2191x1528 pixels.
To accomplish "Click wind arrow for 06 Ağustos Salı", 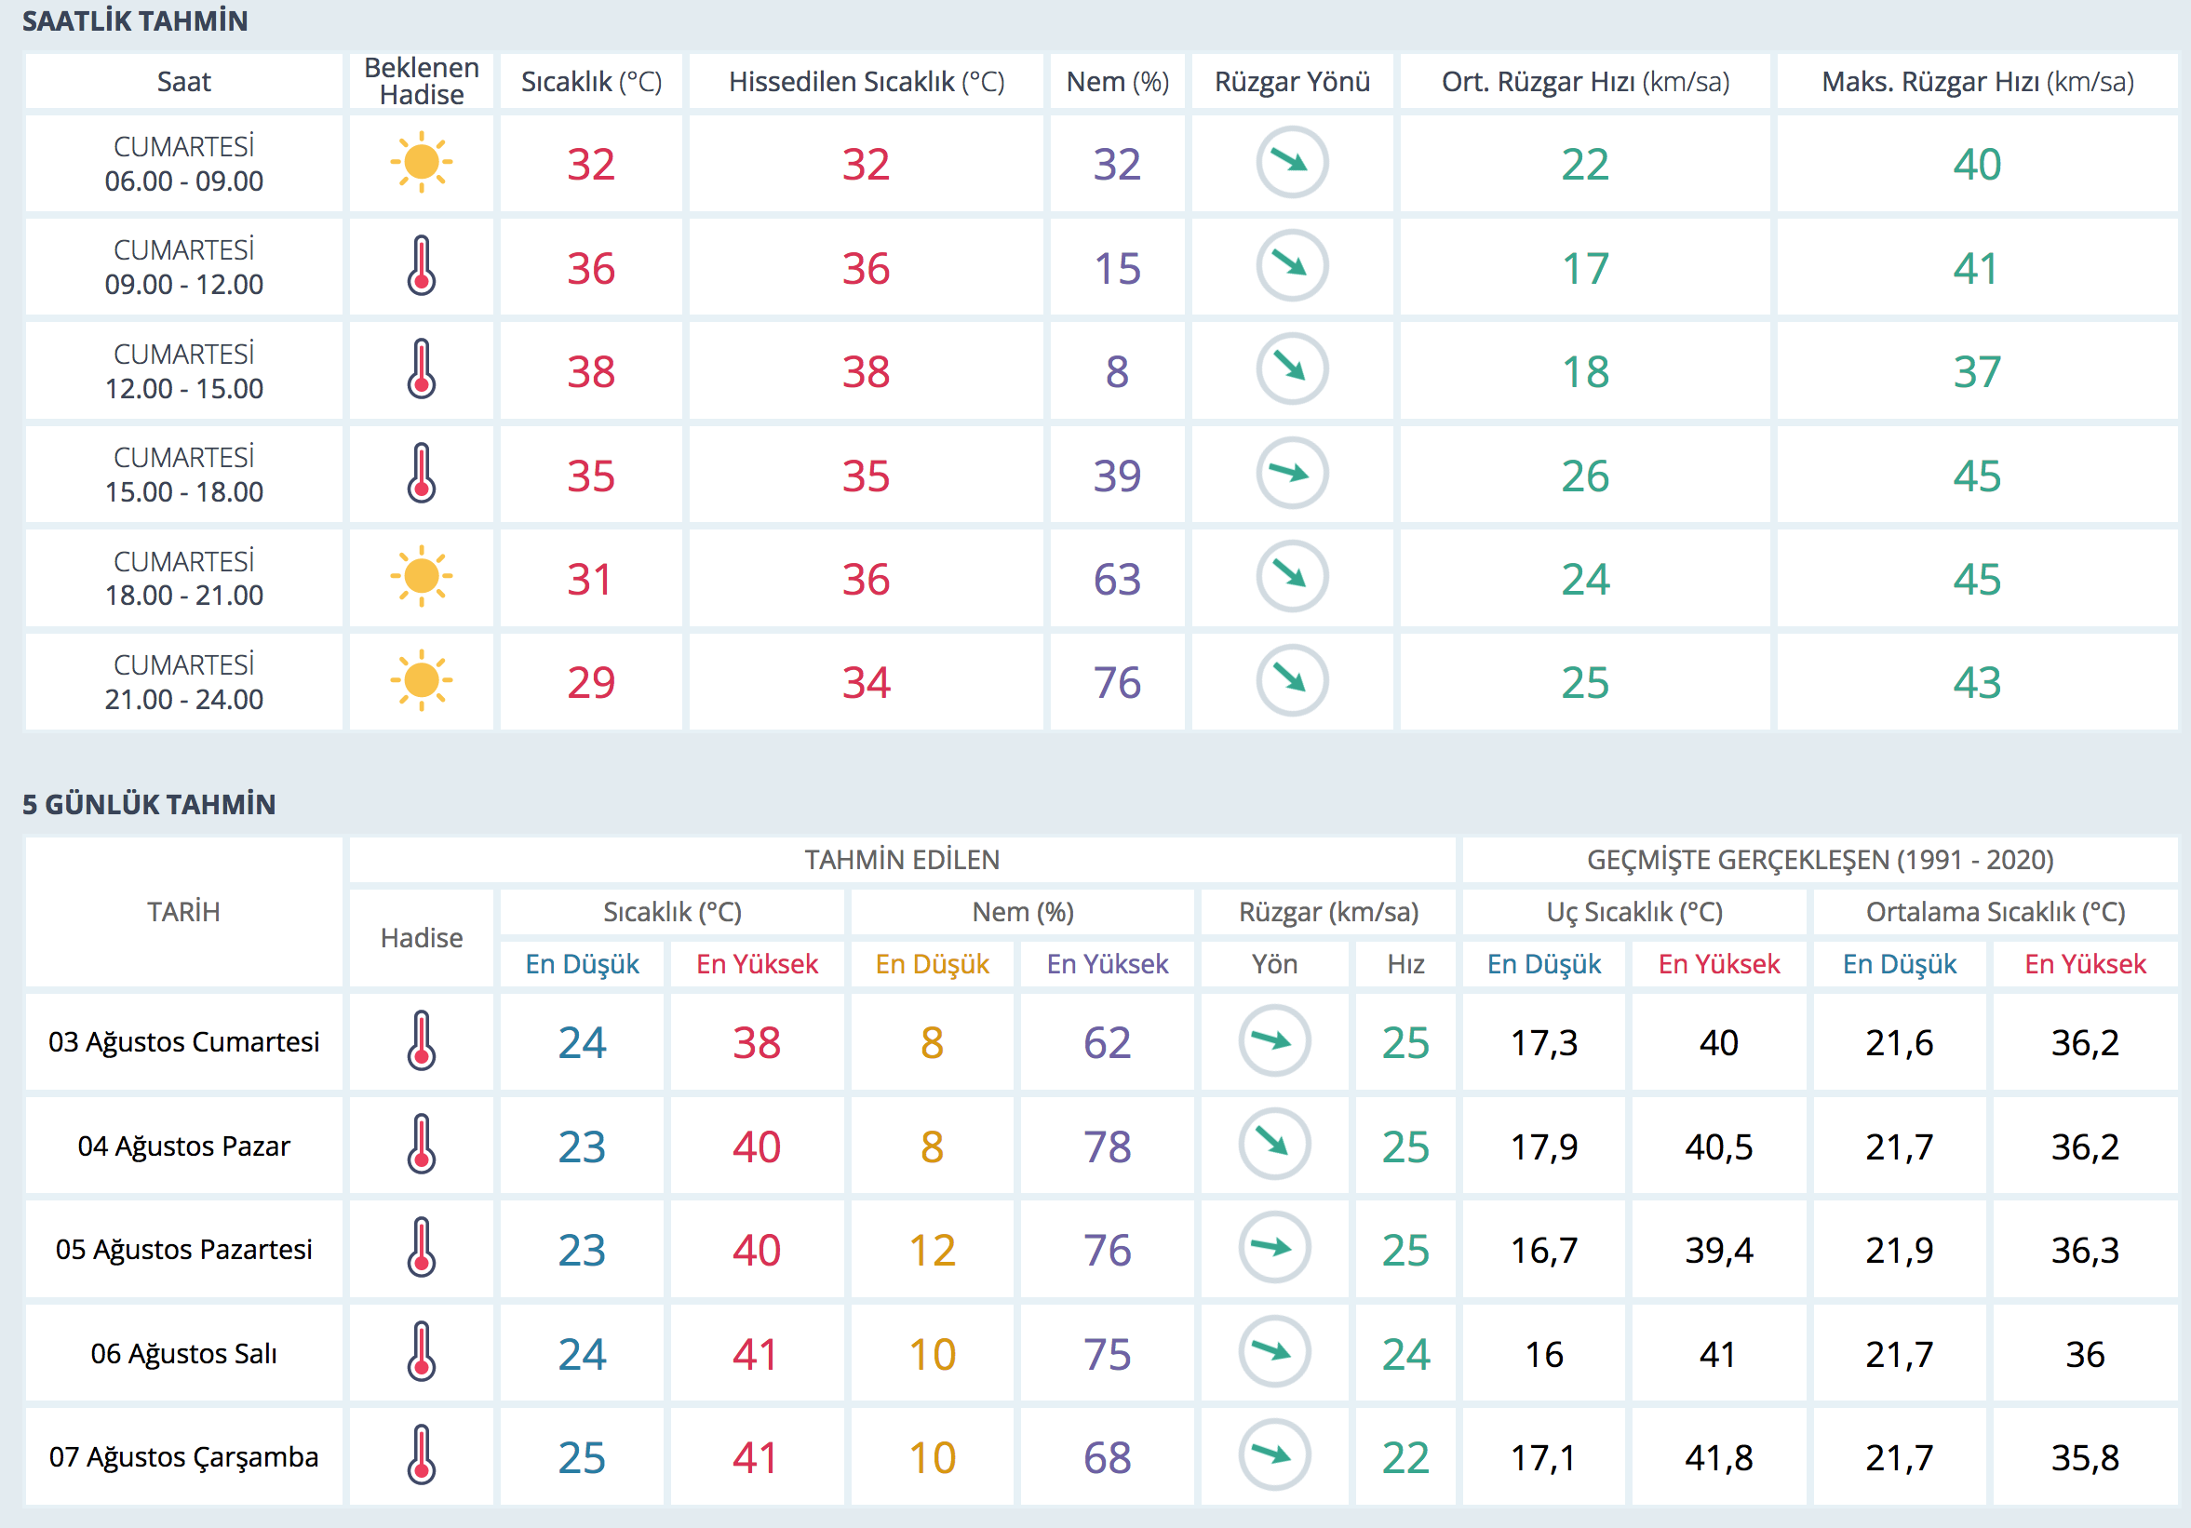I will click(1274, 1351).
